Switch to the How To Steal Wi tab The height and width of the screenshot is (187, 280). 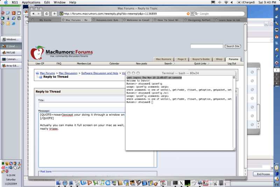[x=168, y=20]
